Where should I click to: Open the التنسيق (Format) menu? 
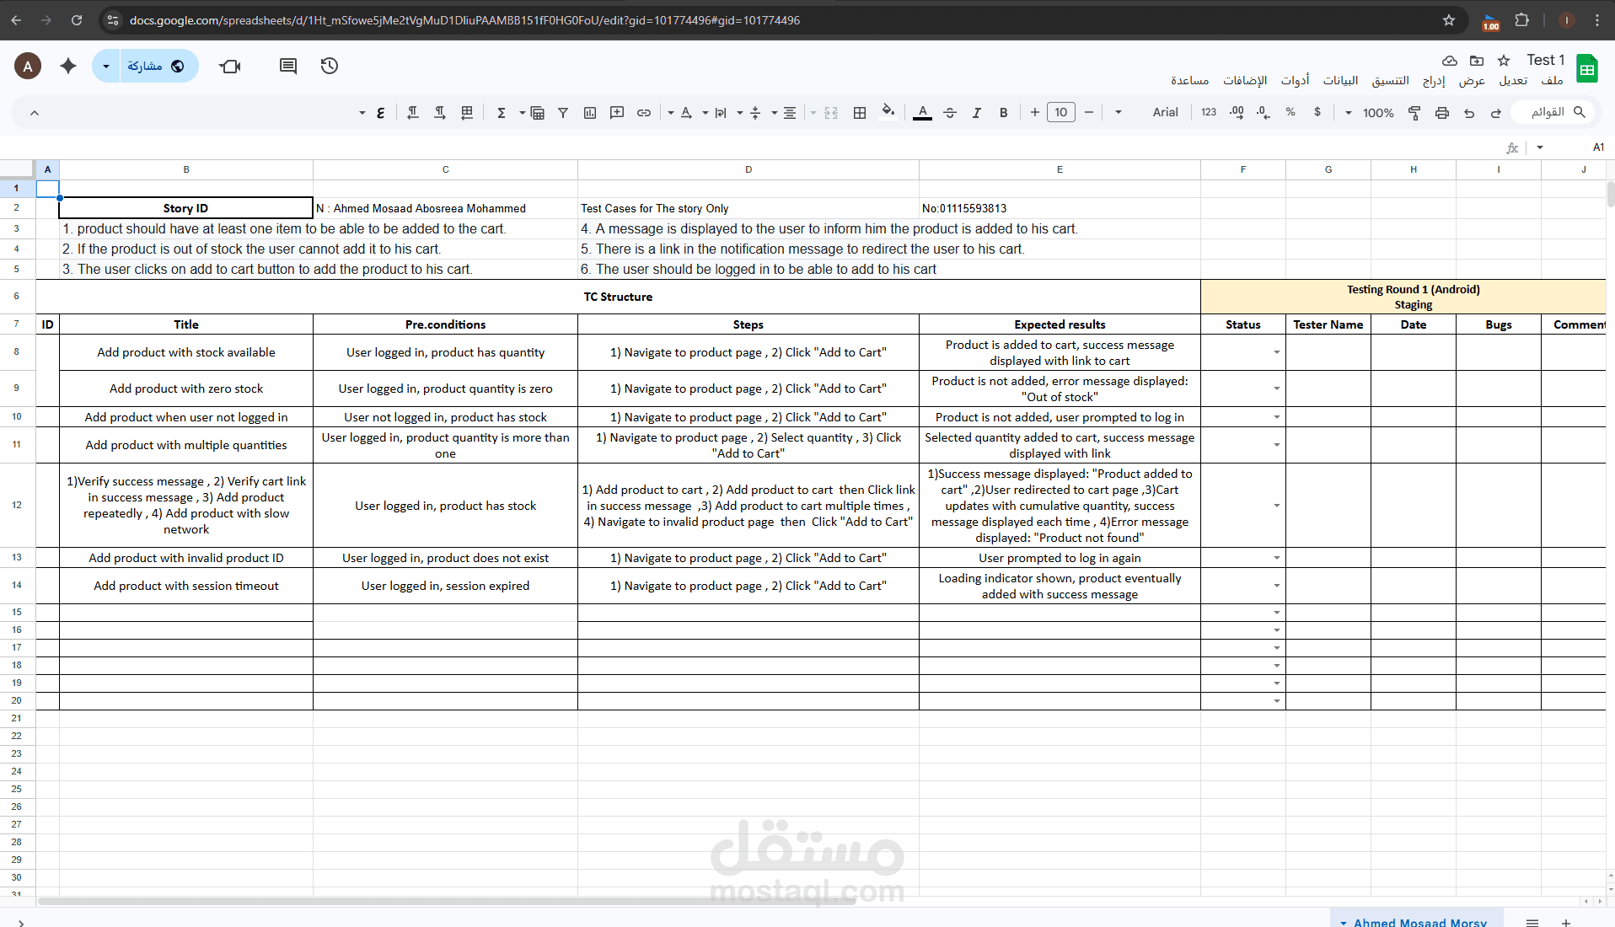[1390, 81]
